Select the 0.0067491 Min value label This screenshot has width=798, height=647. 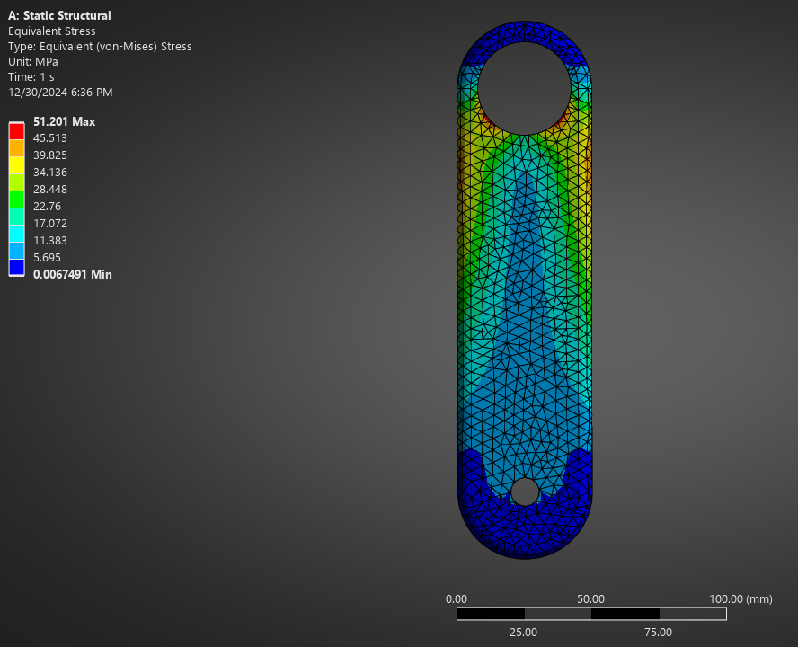[71, 274]
